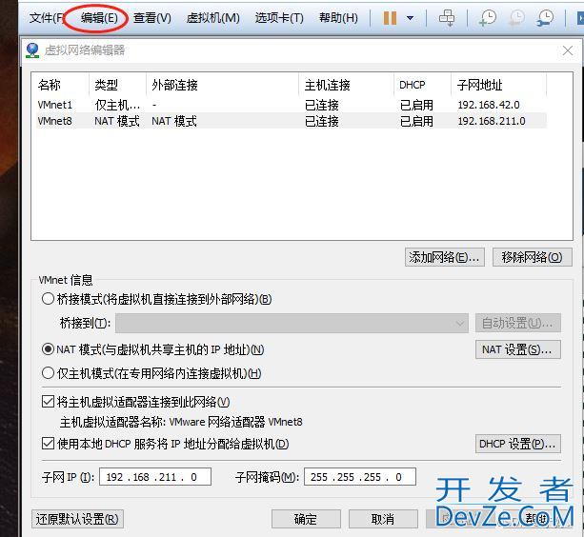The width and height of the screenshot is (584, 537).
Task: Click the 移除网络(O) button
Action: [x=533, y=257]
